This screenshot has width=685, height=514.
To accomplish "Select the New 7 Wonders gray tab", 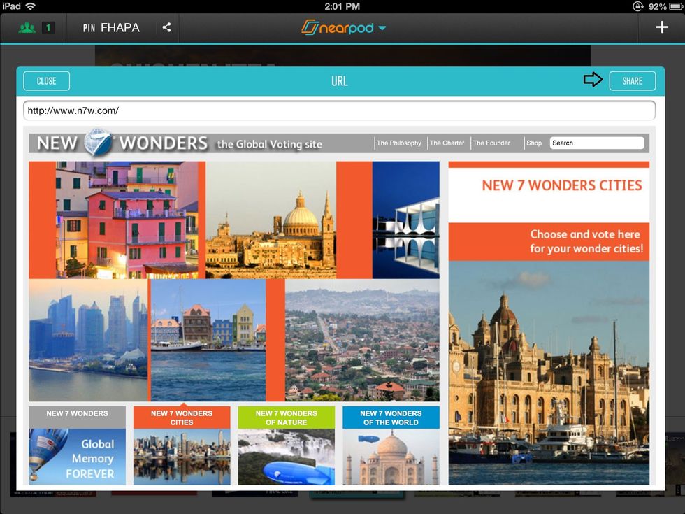I will [x=78, y=417].
